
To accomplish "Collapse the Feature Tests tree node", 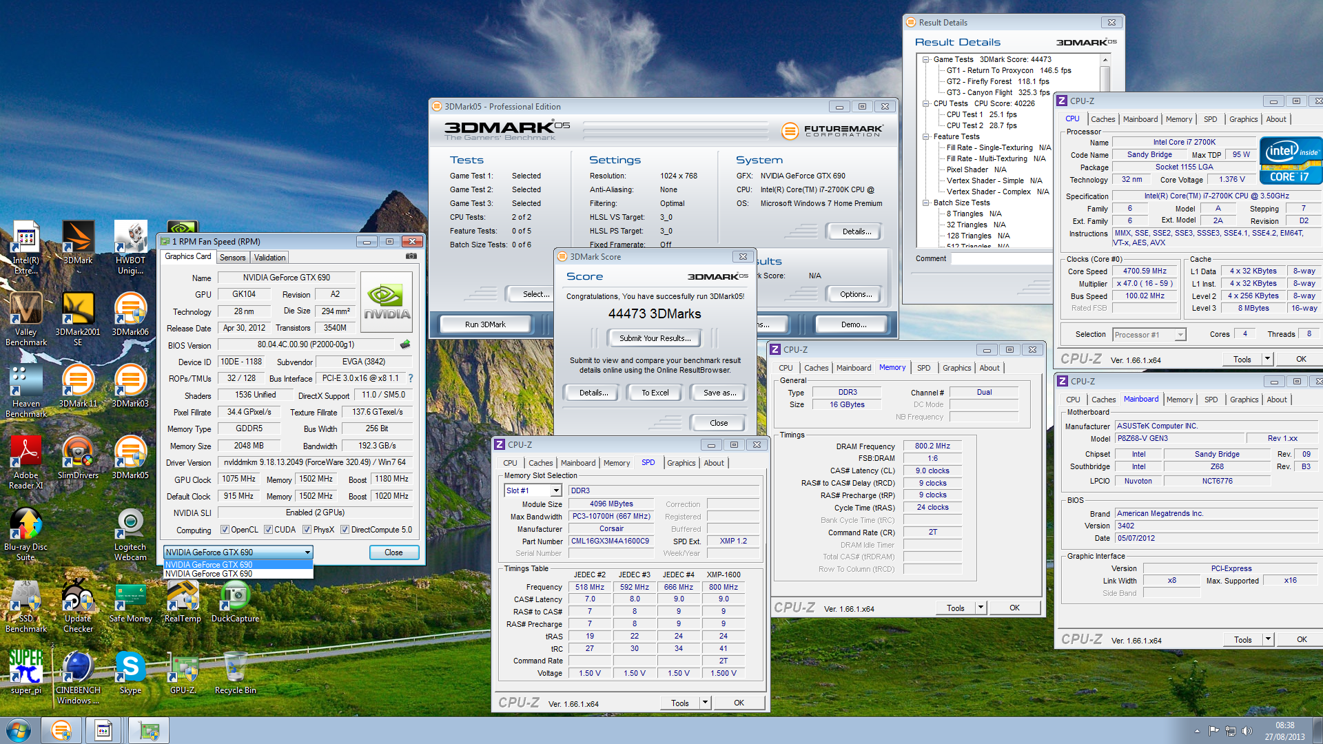I will point(926,136).
